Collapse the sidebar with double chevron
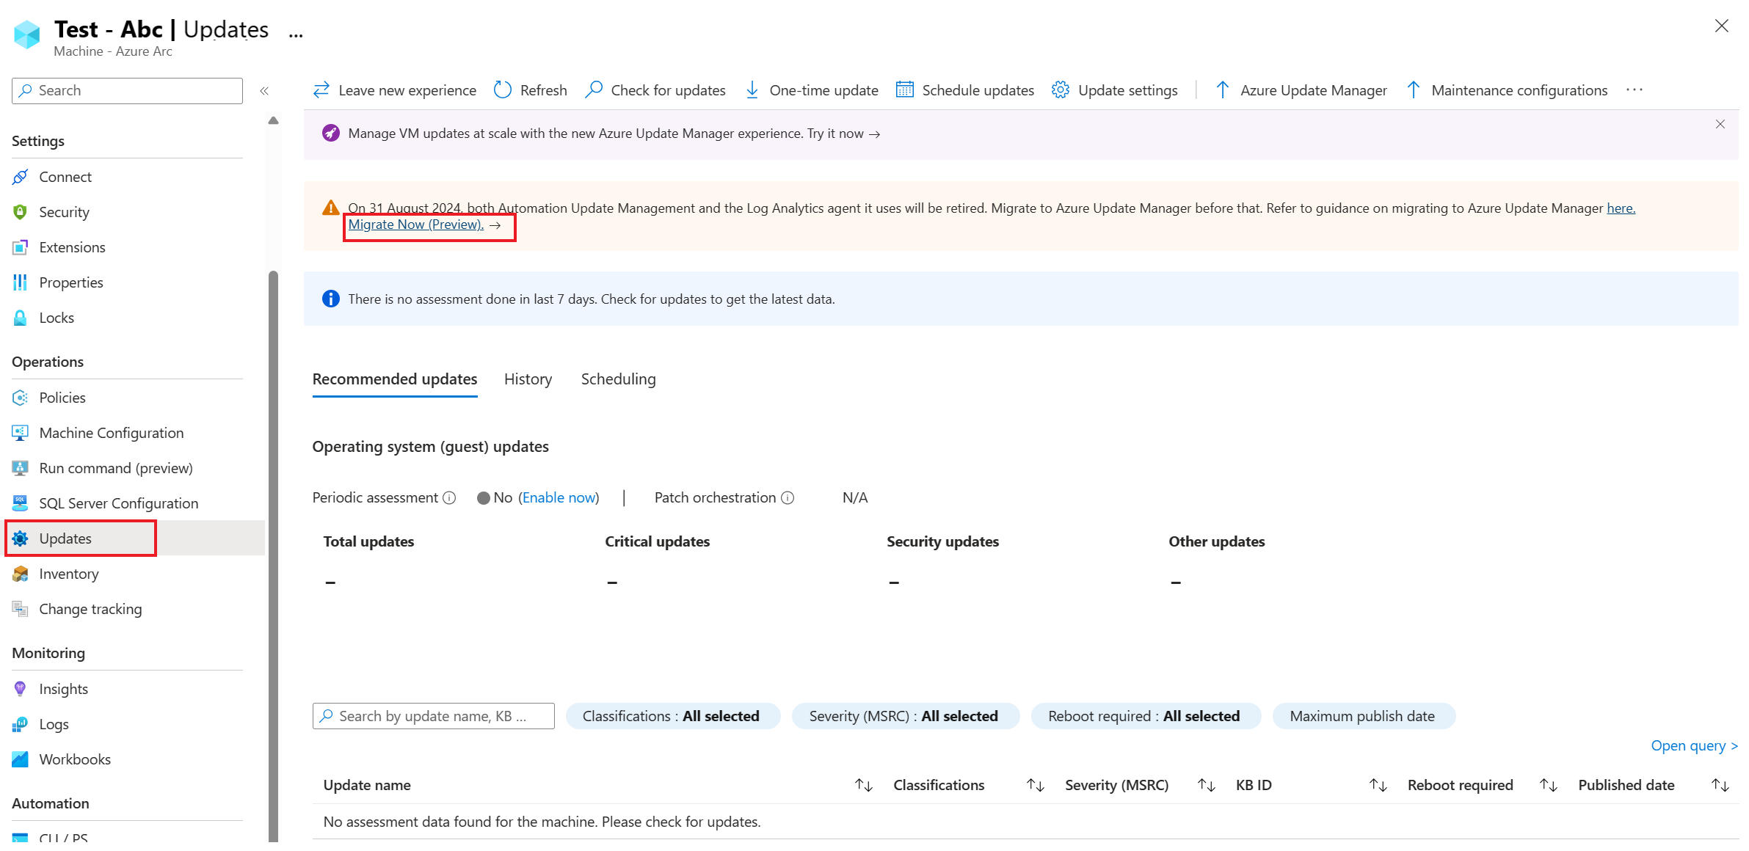The image size is (1749, 851). tap(264, 91)
